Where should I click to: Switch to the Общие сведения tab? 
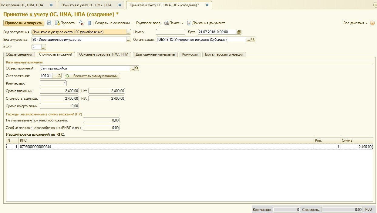(x=19, y=54)
